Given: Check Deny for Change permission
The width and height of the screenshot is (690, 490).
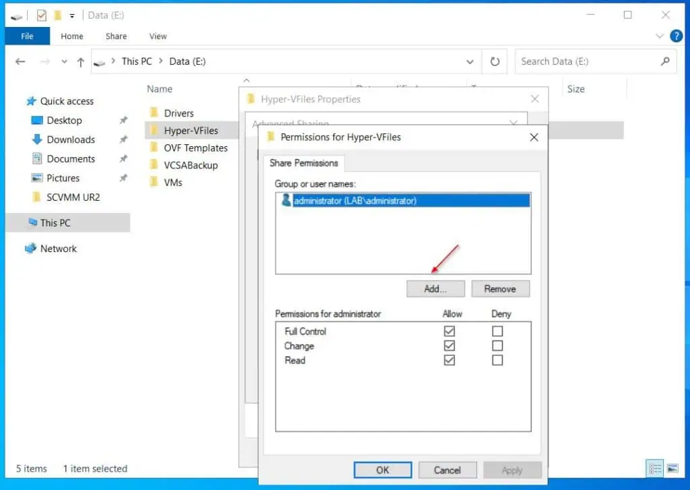Looking at the screenshot, I should (x=497, y=346).
